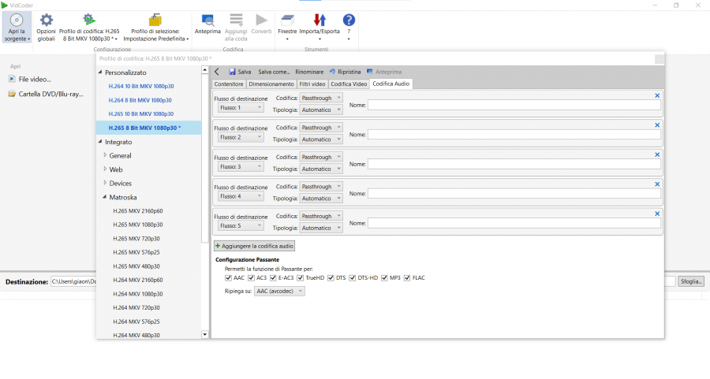This screenshot has width=710, height=379.
Task: Expand the General preset group
Action: coord(105,155)
